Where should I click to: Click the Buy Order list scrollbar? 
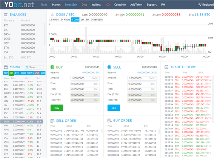[159, 131]
